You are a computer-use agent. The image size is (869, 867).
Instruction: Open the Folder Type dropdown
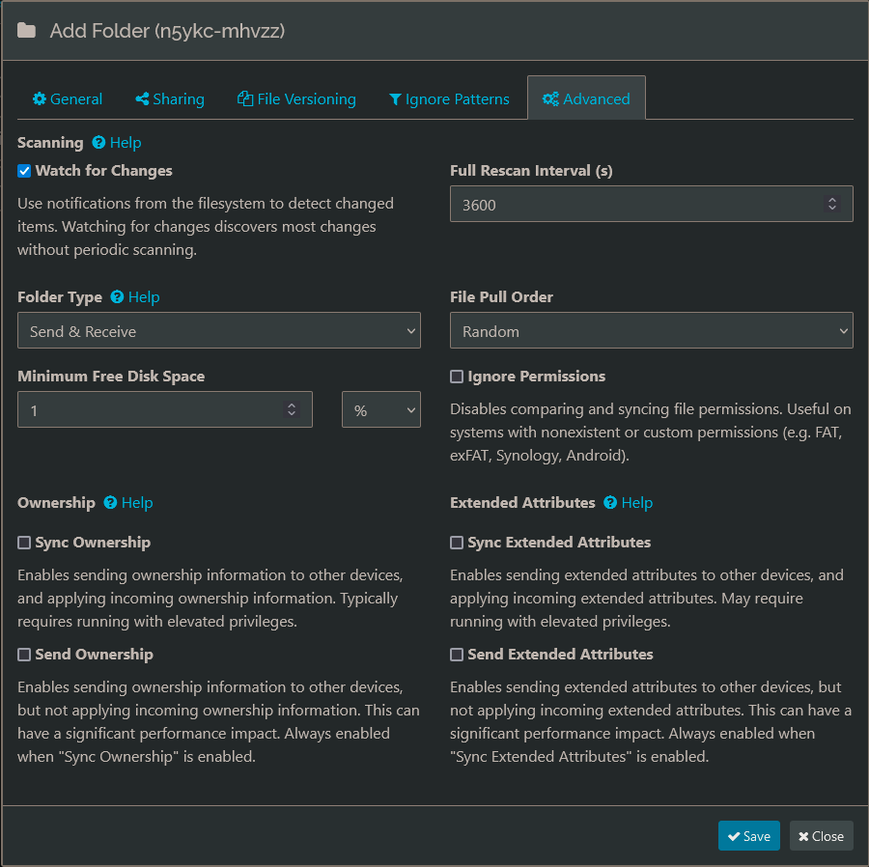[x=219, y=331]
